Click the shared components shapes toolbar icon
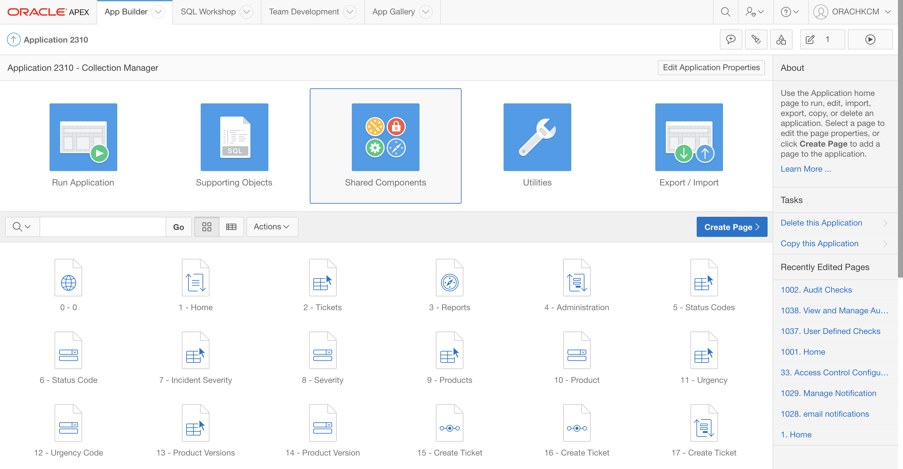 (781, 39)
